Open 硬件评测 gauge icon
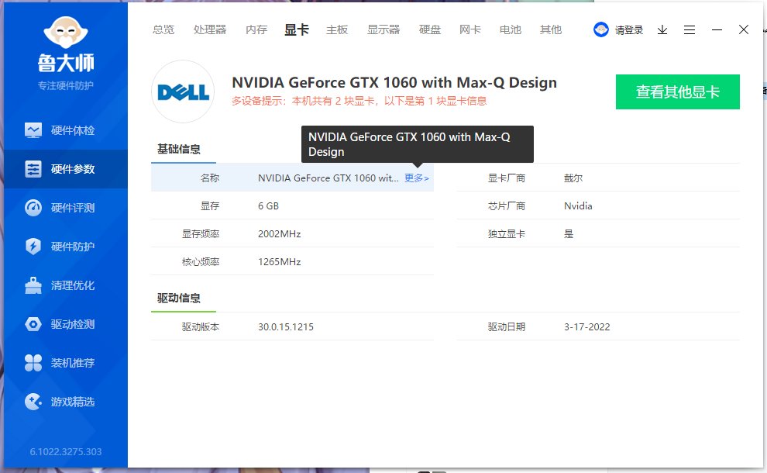767x473 pixels. click(x=33, y=208)
